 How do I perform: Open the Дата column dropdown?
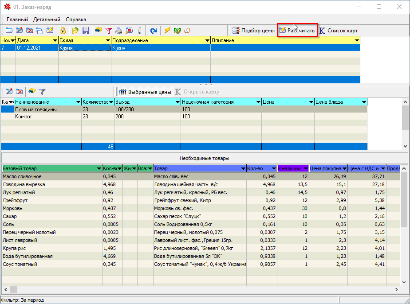(x=55, y=40)
